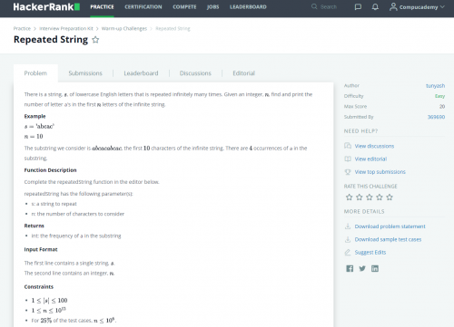454x327 pixels.
Task: Go to Practice breadcrumb
Action: pyautogui.click(x=22, y=28)
